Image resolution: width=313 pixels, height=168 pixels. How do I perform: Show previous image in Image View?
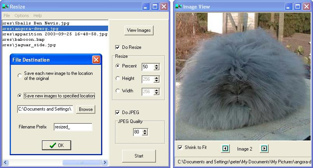[226, 149]
